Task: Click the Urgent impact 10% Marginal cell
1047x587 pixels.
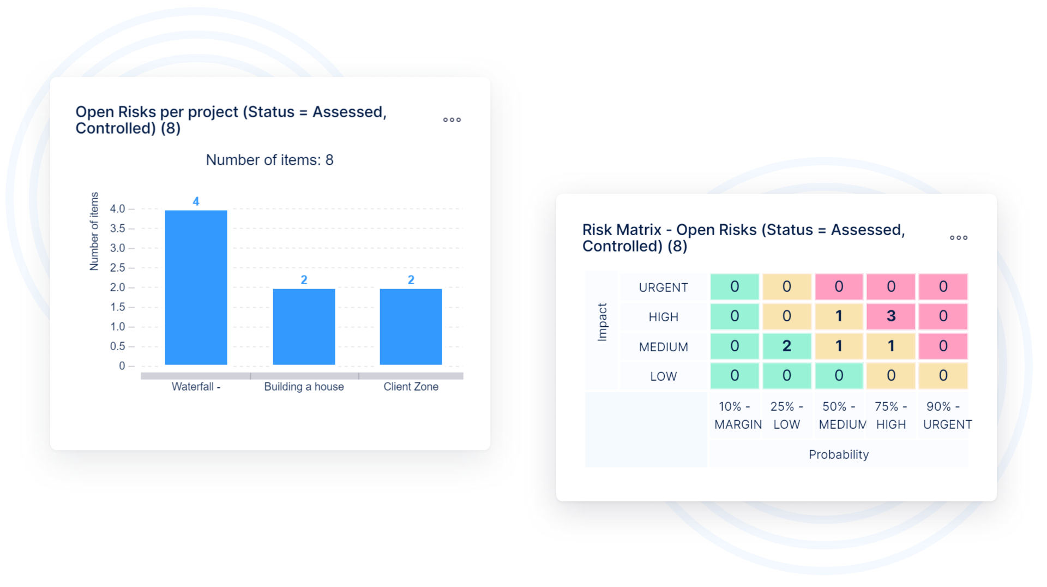Action: click(734, 287)
